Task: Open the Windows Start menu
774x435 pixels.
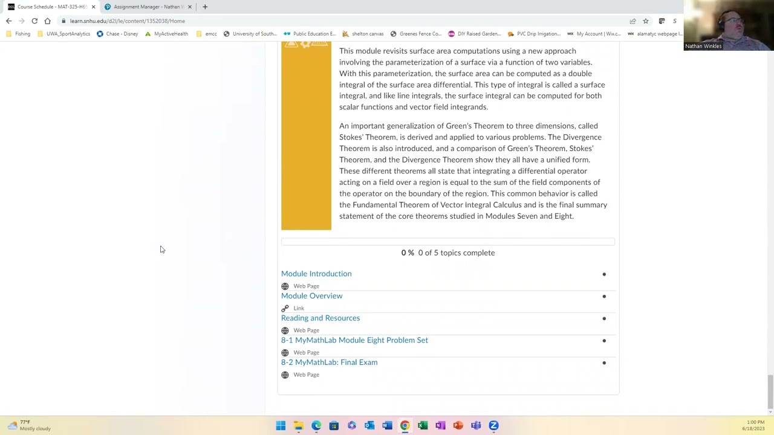Action: pos(281,426)
